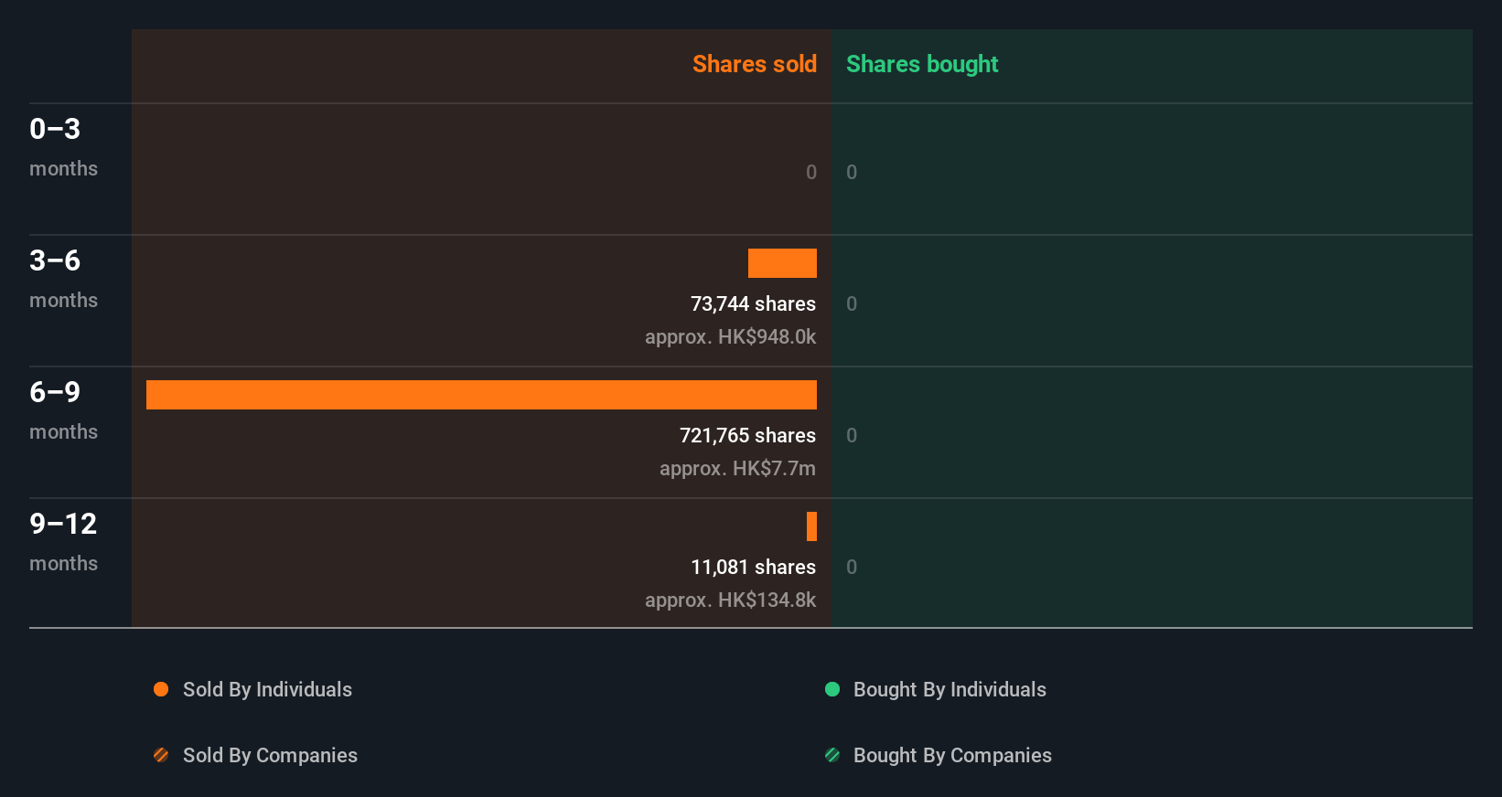
Task: Select the 3–6 months row label
Action: point(63,278)
